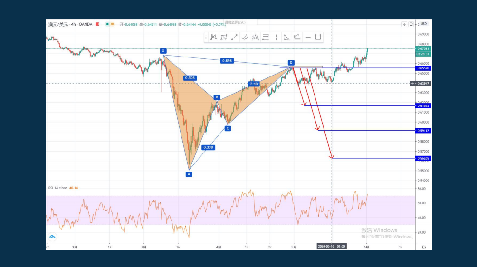Pick the parallel channel tool

point(245,37)
